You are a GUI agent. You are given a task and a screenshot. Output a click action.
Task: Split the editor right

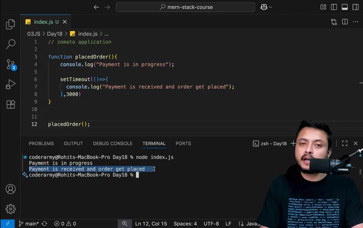tap(345, 22)
